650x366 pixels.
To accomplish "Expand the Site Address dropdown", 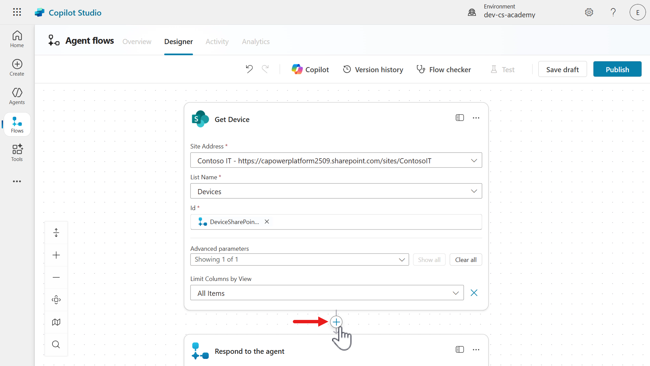I will (474, 160).
